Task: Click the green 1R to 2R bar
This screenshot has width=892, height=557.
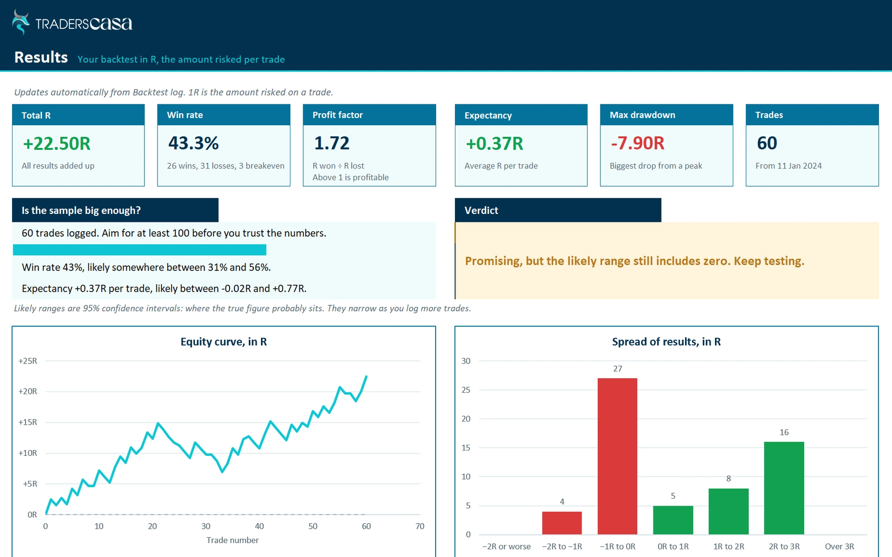Action: 729,512
